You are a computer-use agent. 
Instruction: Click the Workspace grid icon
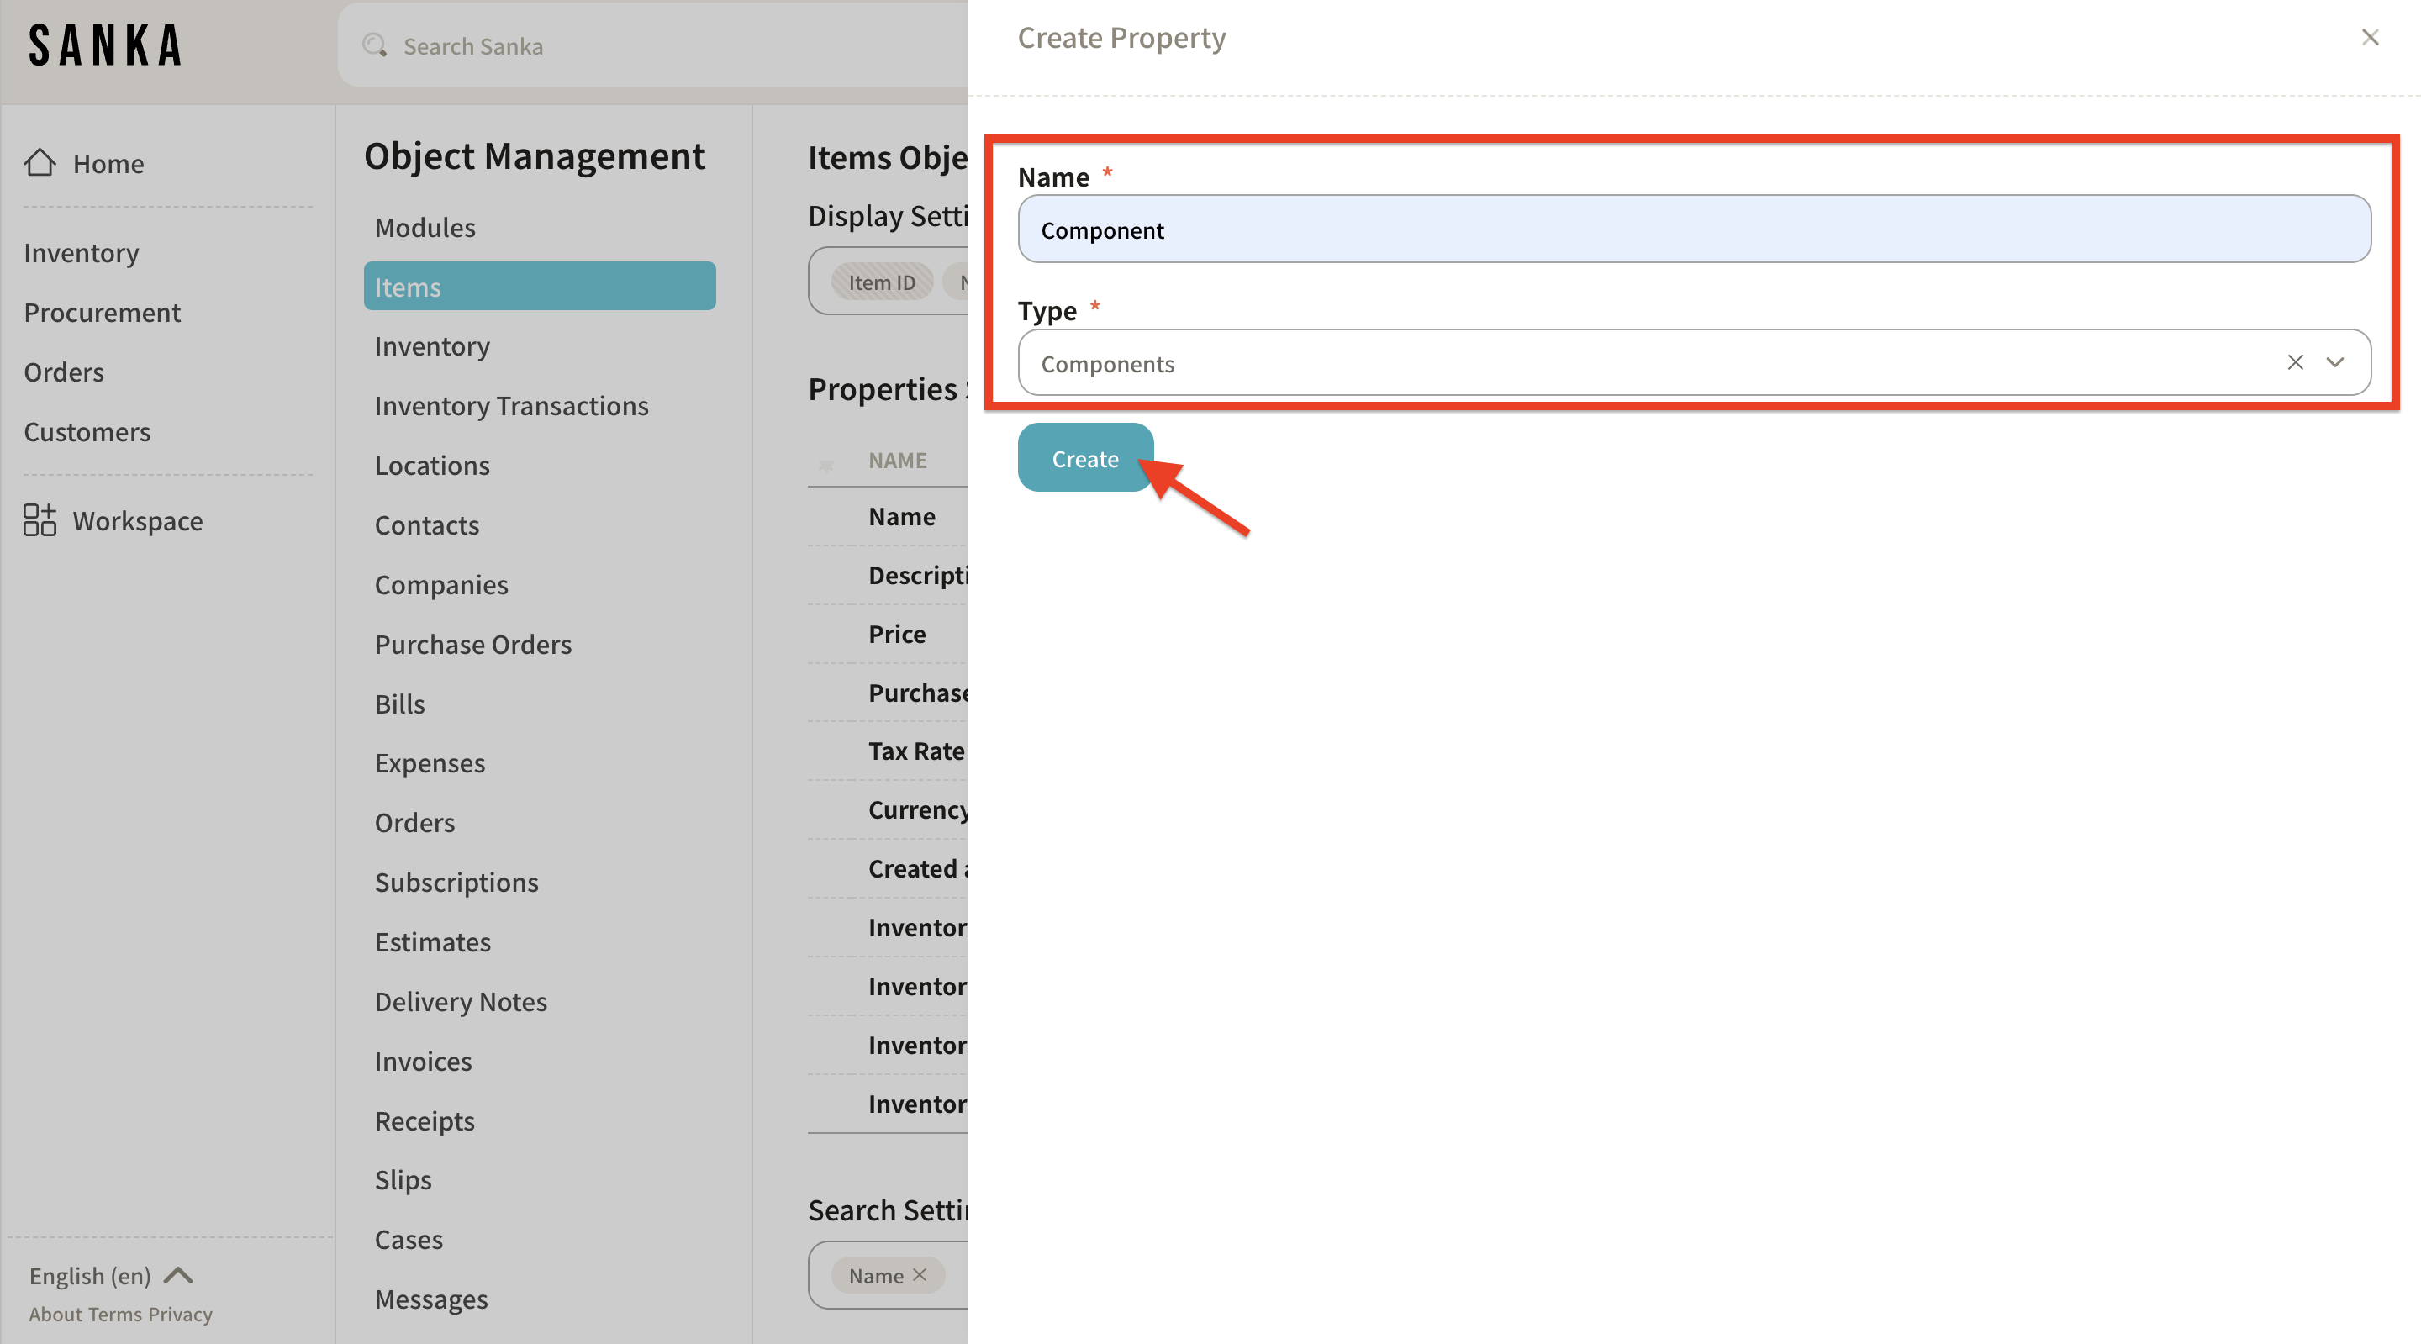pos(40,519)
